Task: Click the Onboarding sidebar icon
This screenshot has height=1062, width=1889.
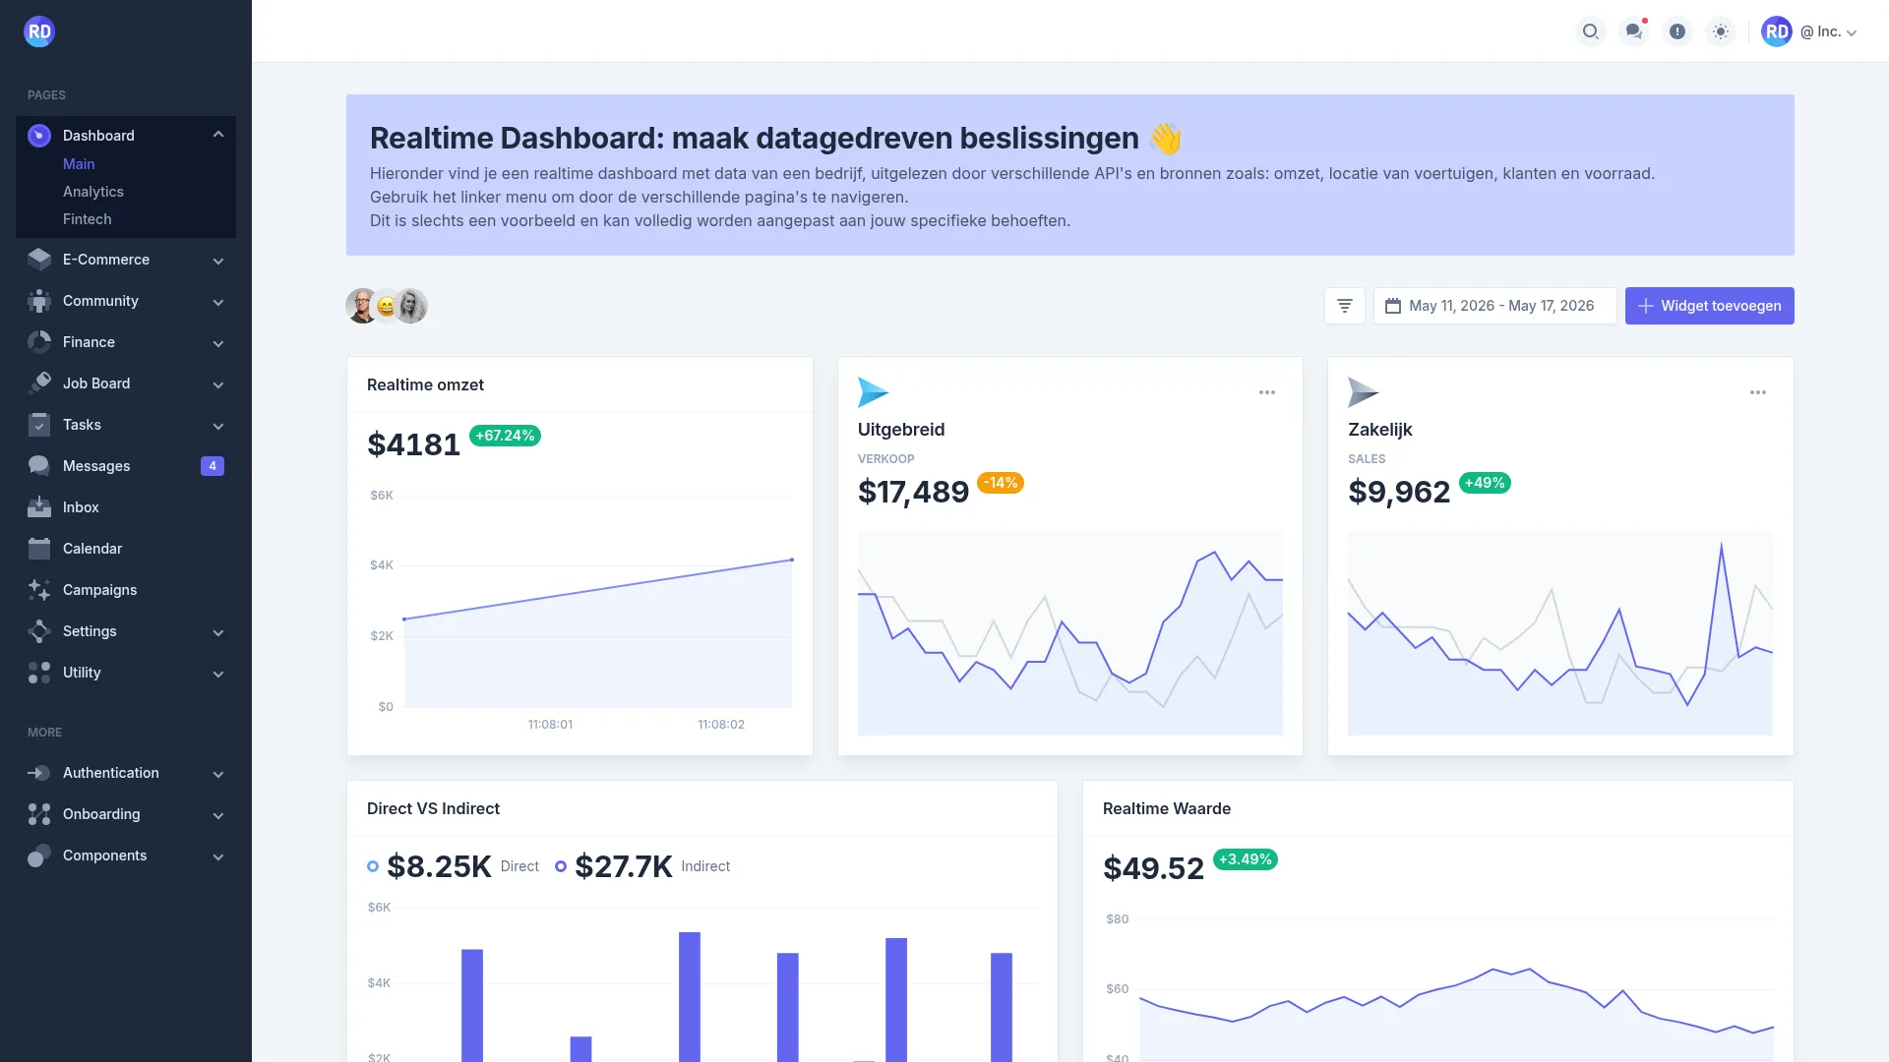Action: coord(39,814)
